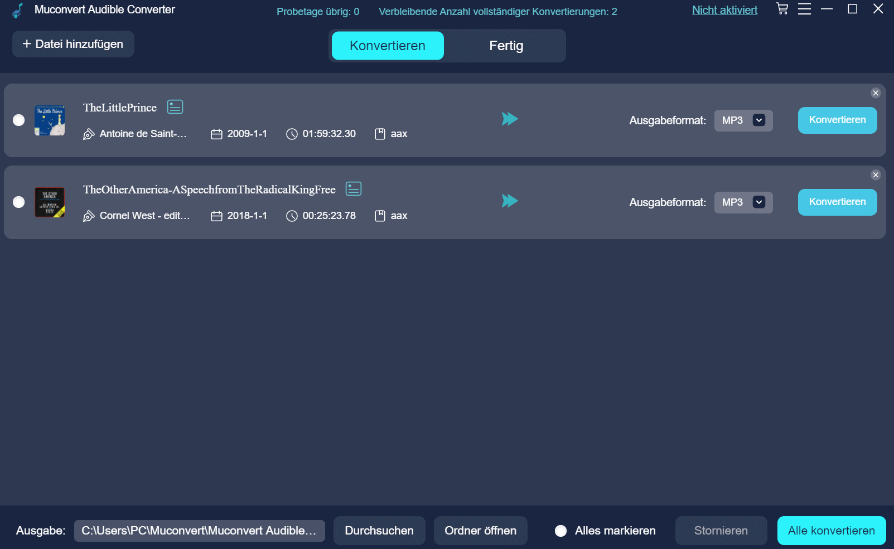Click author pen icon beside Cornel West

pyautogui.click(x=89, y=216)
